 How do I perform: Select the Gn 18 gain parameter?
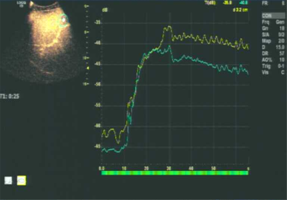(273, 28)
